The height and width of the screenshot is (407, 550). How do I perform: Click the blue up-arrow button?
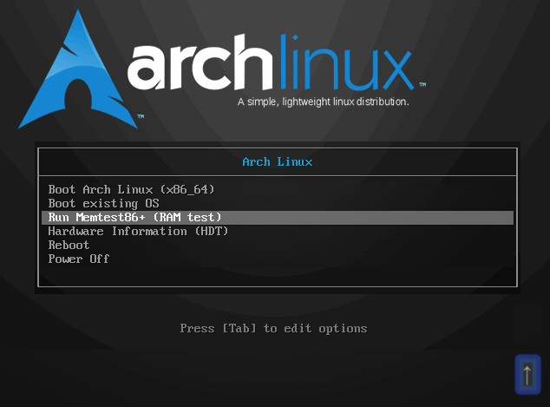pyautogui.click(x=527, y=374)
